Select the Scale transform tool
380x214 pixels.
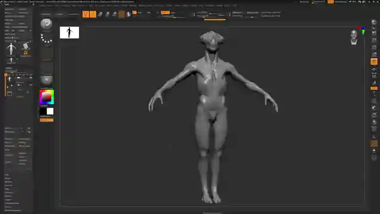click(x=107, y=14)
